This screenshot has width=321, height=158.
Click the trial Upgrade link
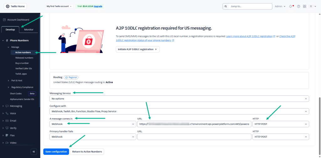[98, 6]
